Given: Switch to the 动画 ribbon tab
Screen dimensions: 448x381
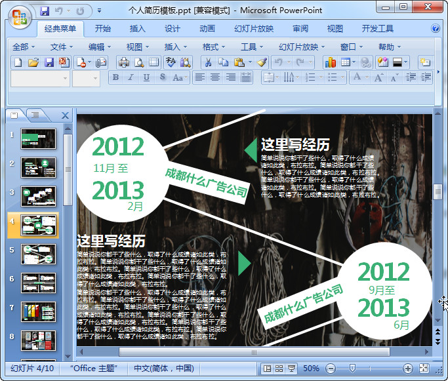Looking at the screenshot, I should [x=207, y=29].
